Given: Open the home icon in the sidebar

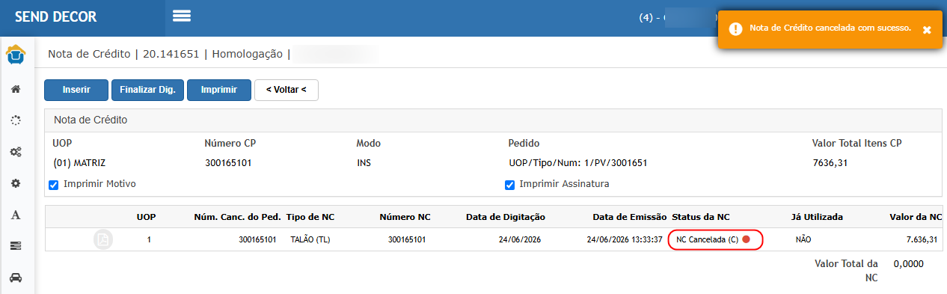Looking at the screenshot, I should click(x=15, y=89).
